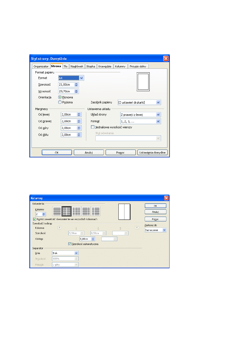Open the Krawędzie tab
Viewport: 247px width, 350px height.
(x=105, y=67)
